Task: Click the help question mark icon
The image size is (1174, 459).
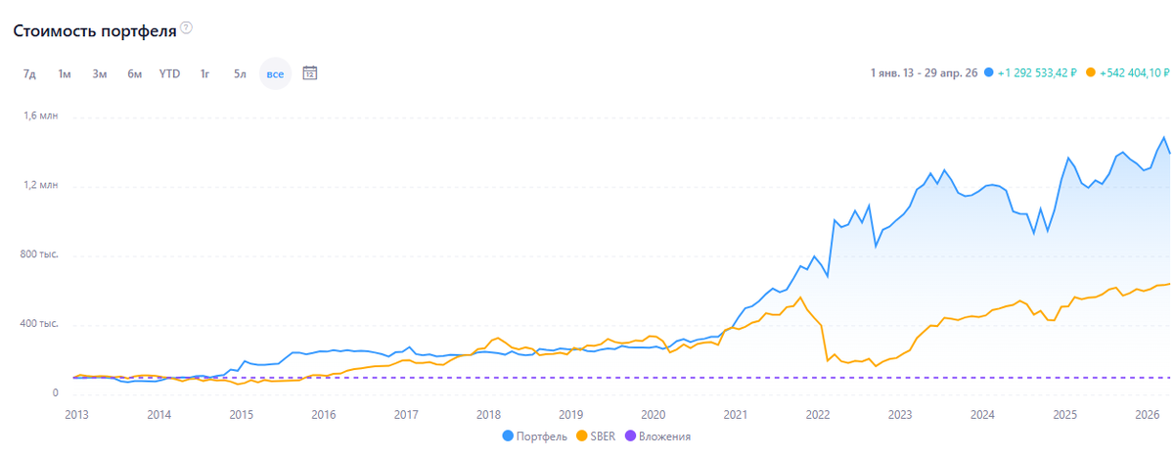Action: 187,28
